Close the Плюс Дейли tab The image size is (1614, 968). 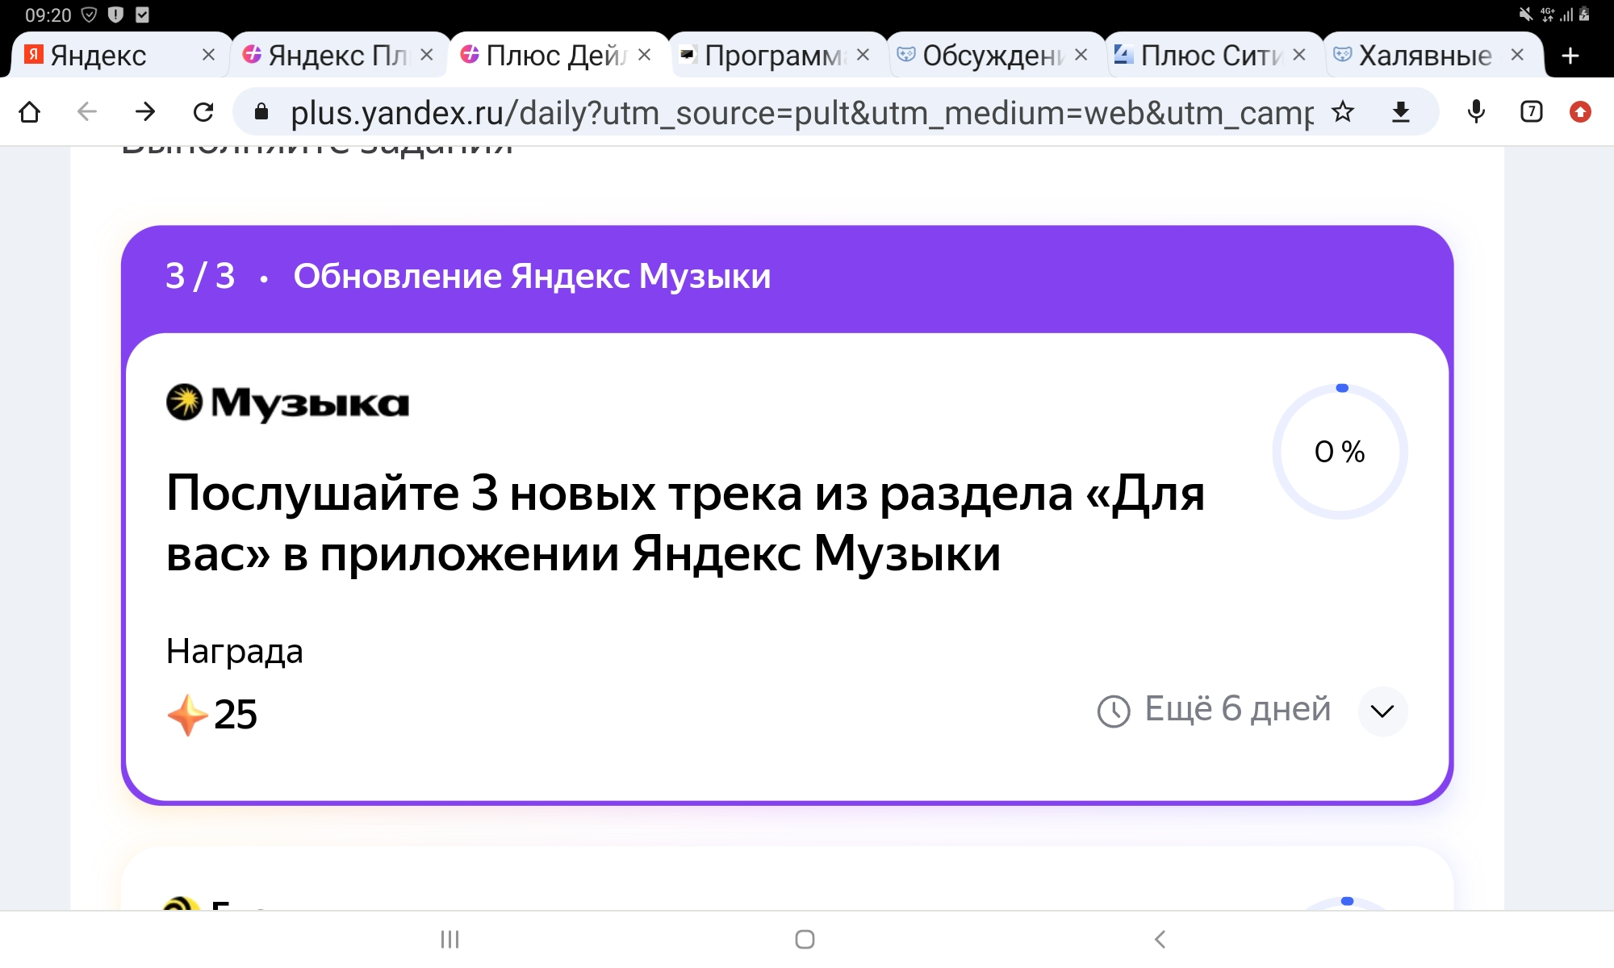(x=645, y=55)
